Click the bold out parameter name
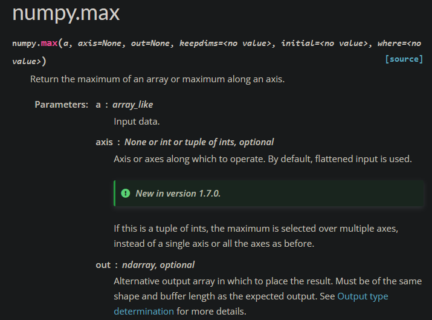The height and width of the screenshot is (320, 432). (103, 265)
